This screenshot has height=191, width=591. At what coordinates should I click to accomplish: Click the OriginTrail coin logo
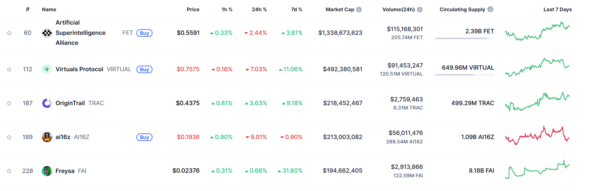(47, 103)
